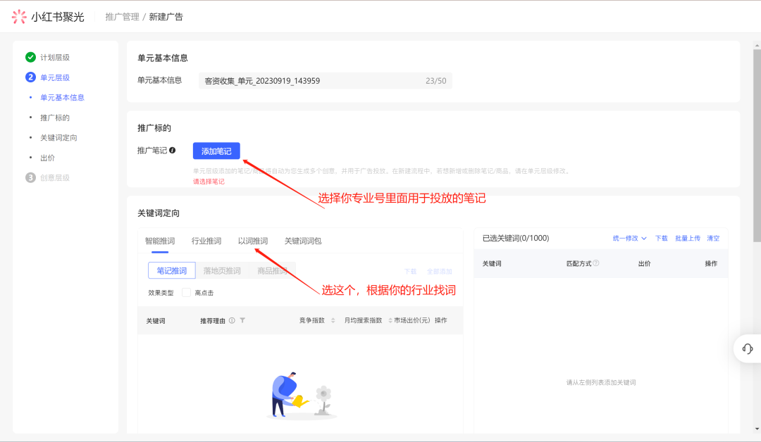
Task: Open the headset customer service widget
Action: coord(748,348)
